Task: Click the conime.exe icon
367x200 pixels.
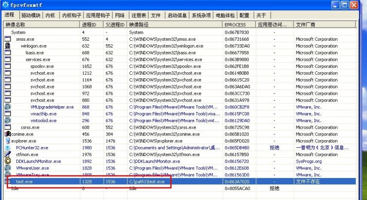Action: 7,134
